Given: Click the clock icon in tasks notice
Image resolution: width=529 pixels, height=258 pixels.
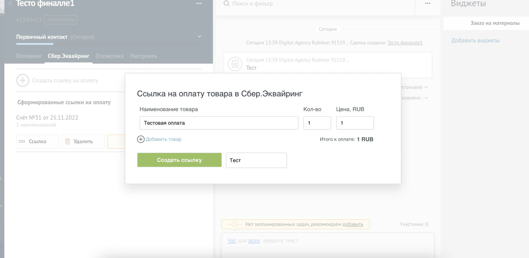Looking at the screenshot, I should (234, 224).
